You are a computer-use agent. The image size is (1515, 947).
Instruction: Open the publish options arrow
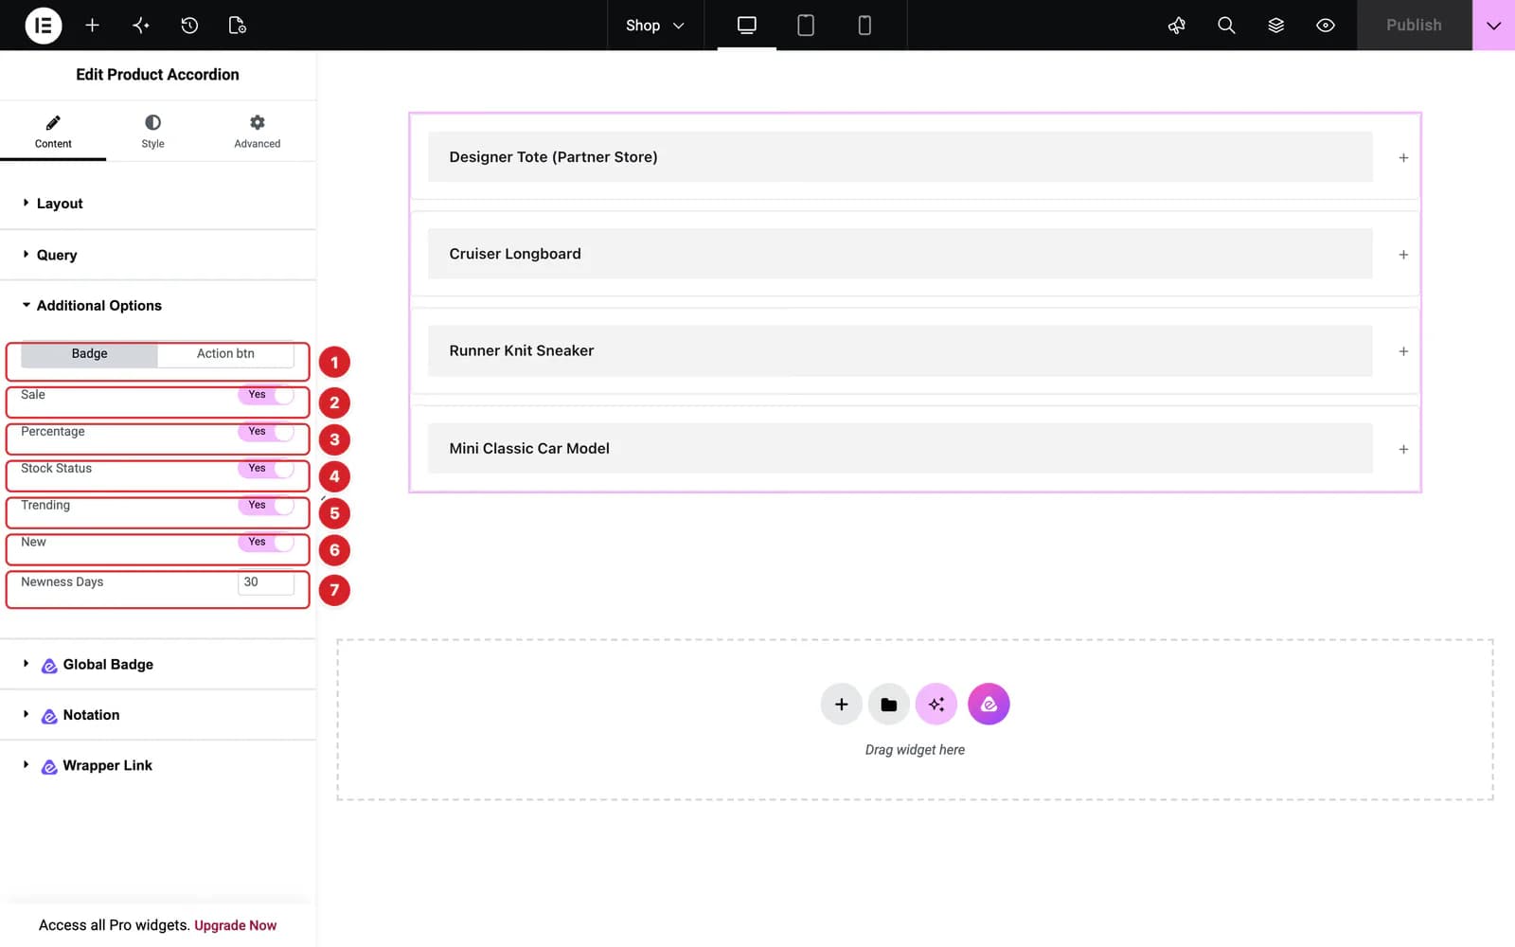click(1493, 26)
